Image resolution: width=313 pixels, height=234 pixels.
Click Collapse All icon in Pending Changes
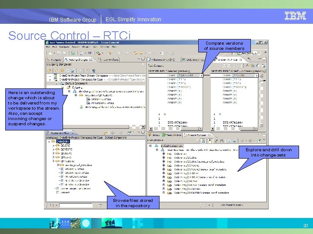(x=68, y=71)
